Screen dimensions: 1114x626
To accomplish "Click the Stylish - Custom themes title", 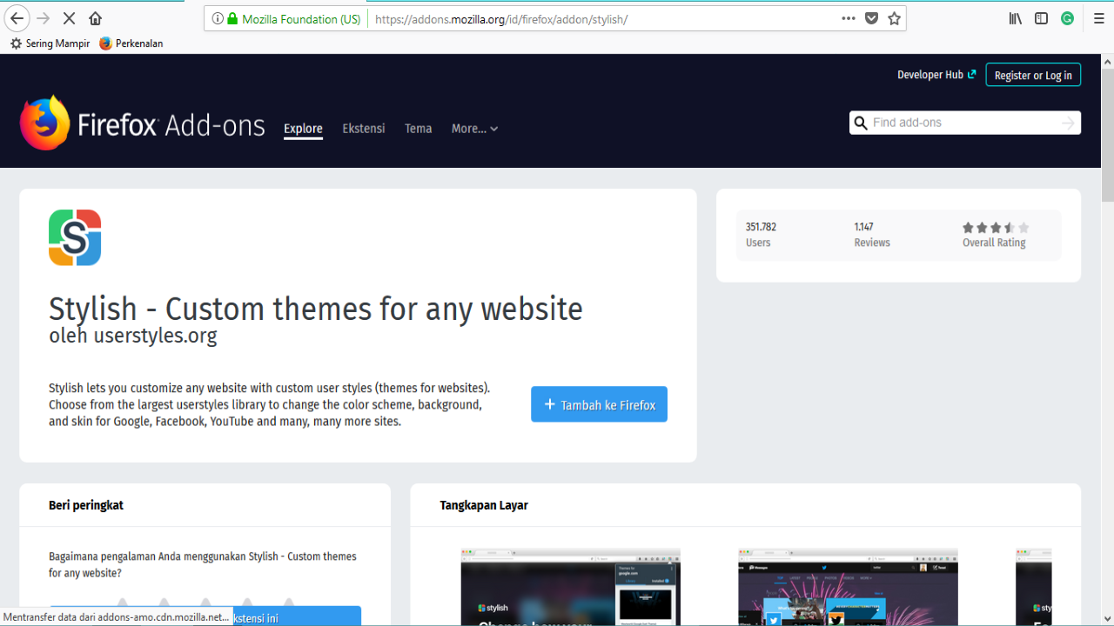I will [316, 309].
